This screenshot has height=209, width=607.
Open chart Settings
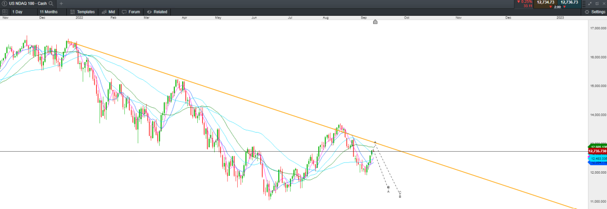pos(595,12)
